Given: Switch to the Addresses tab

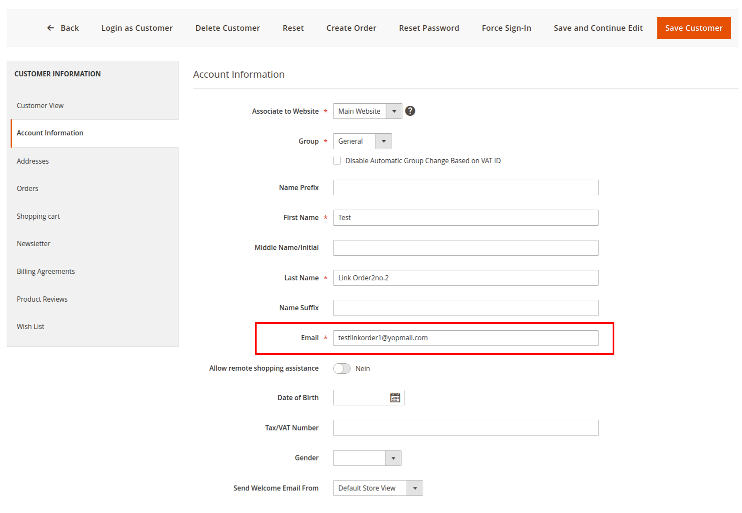Looking at the screenshot, I should coord(33,161).
